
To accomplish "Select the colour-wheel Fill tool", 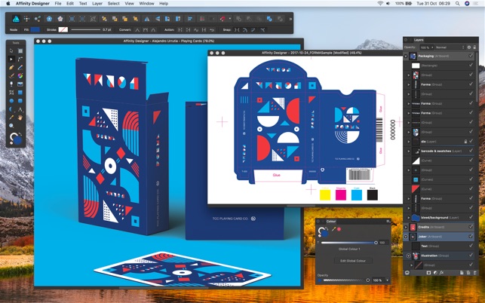I will tap(20, 75).
